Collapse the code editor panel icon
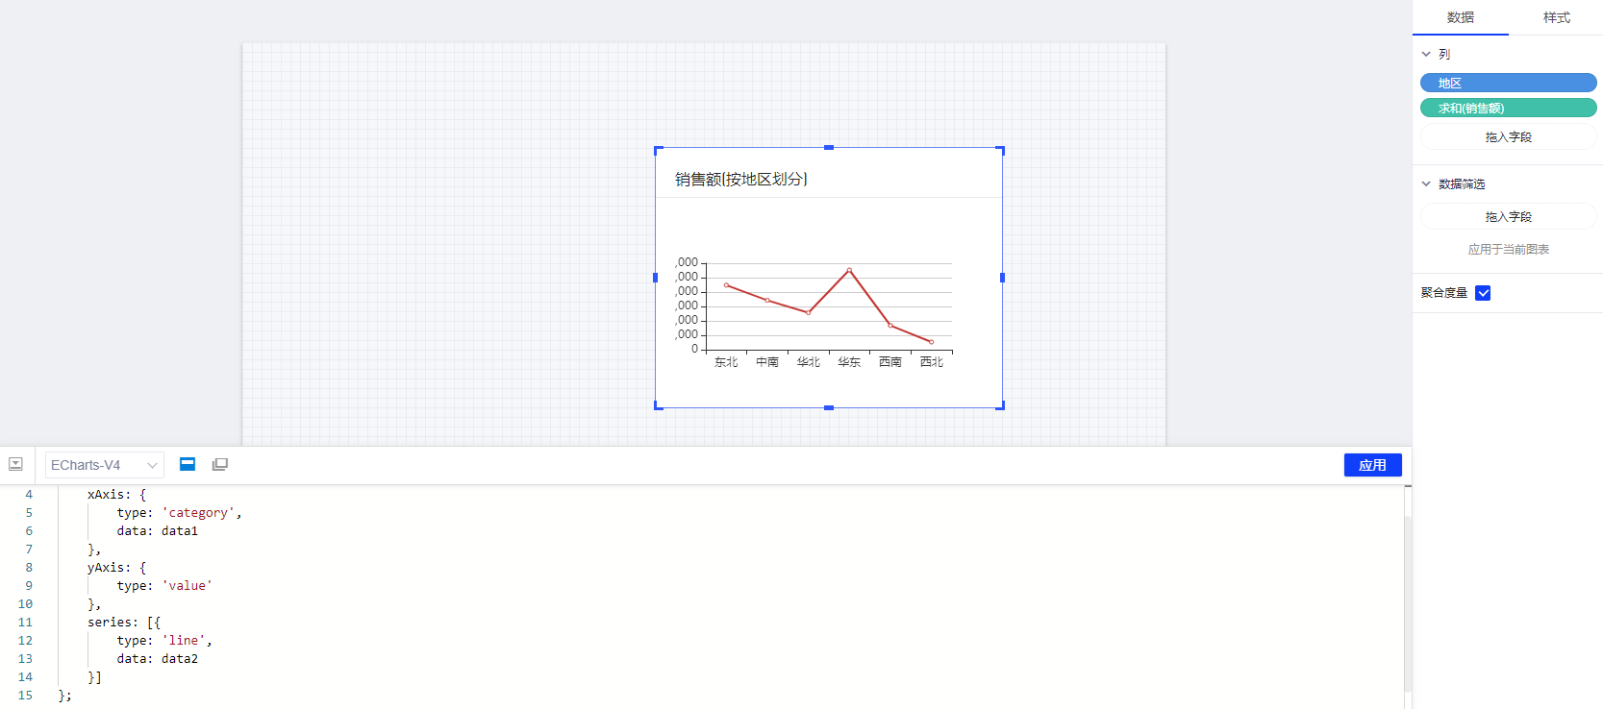The width and height of the screenshot is (1603, 709). (x=15, y=464)
